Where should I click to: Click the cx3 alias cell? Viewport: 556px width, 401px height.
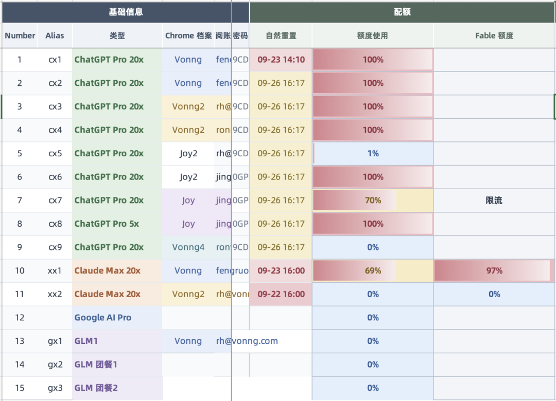click(x=55, y=106)
